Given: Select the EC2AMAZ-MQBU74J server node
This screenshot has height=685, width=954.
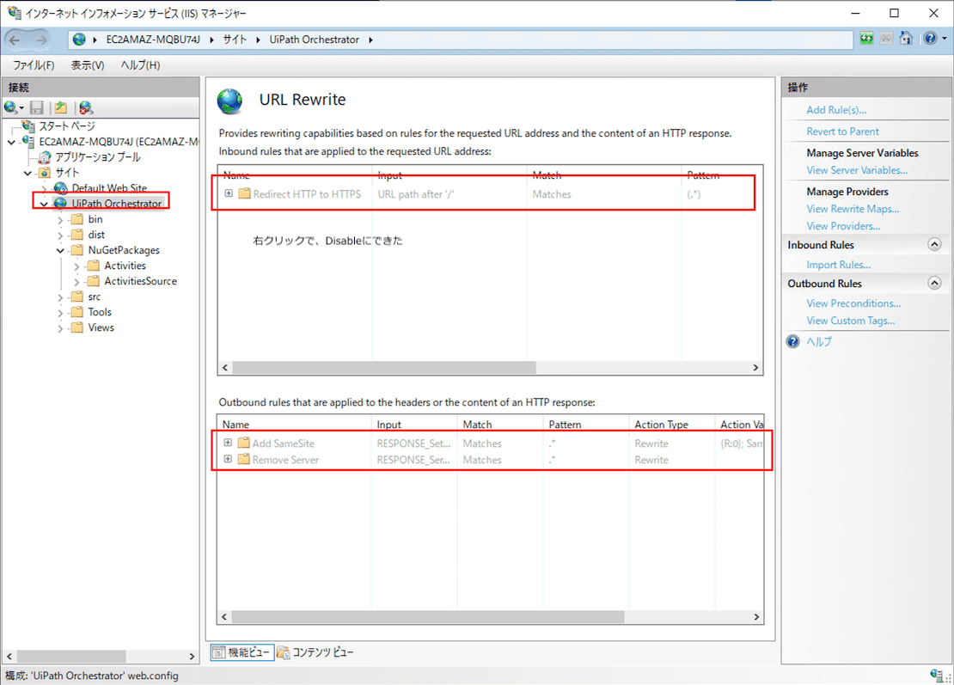Looking at the screenshot, I should pos(119,142).
